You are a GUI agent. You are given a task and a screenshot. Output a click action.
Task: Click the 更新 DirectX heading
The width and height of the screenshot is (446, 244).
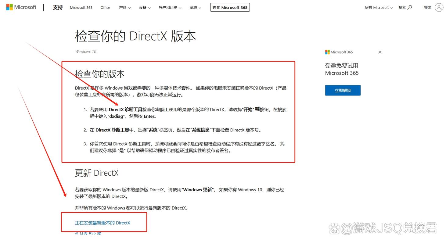tap(97, 173)
